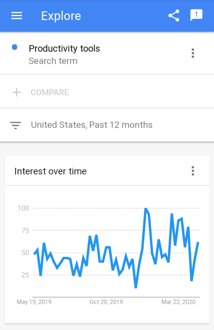Screen dimensions: 214x330
Task: Open Productivity tools term options menu
Action: tap(193, 53)
